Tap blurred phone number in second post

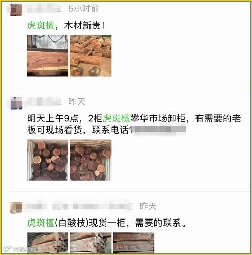point(157,130)
